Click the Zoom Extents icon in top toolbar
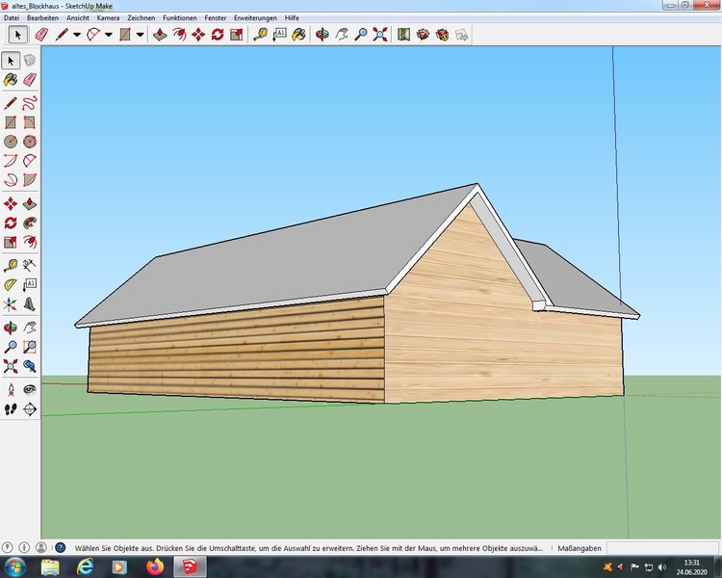 [380, 35]
